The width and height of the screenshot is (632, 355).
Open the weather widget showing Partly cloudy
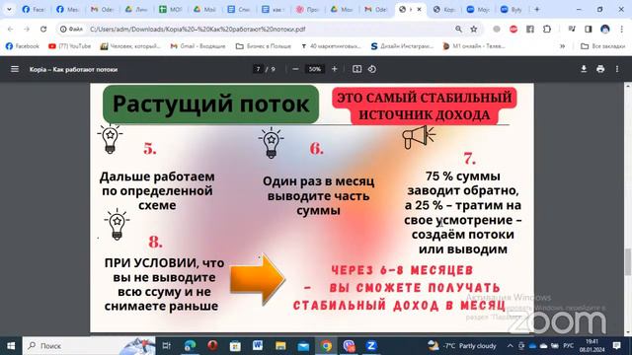tap(462, 346)
